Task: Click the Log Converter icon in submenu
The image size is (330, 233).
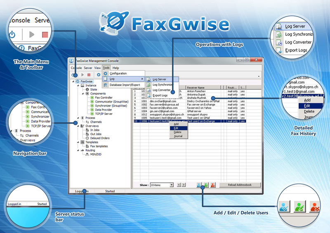Action: click(148, 90)
